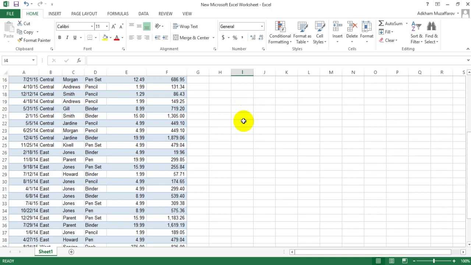The height and width of the screenshot is (265, 471).
Task: Expand the Number Format dropdown
Action: click(262, 26)
